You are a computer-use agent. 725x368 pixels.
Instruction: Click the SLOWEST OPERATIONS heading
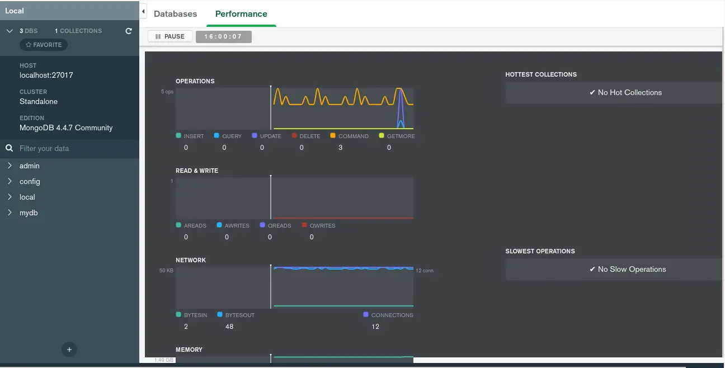click(x=540, y=251)
